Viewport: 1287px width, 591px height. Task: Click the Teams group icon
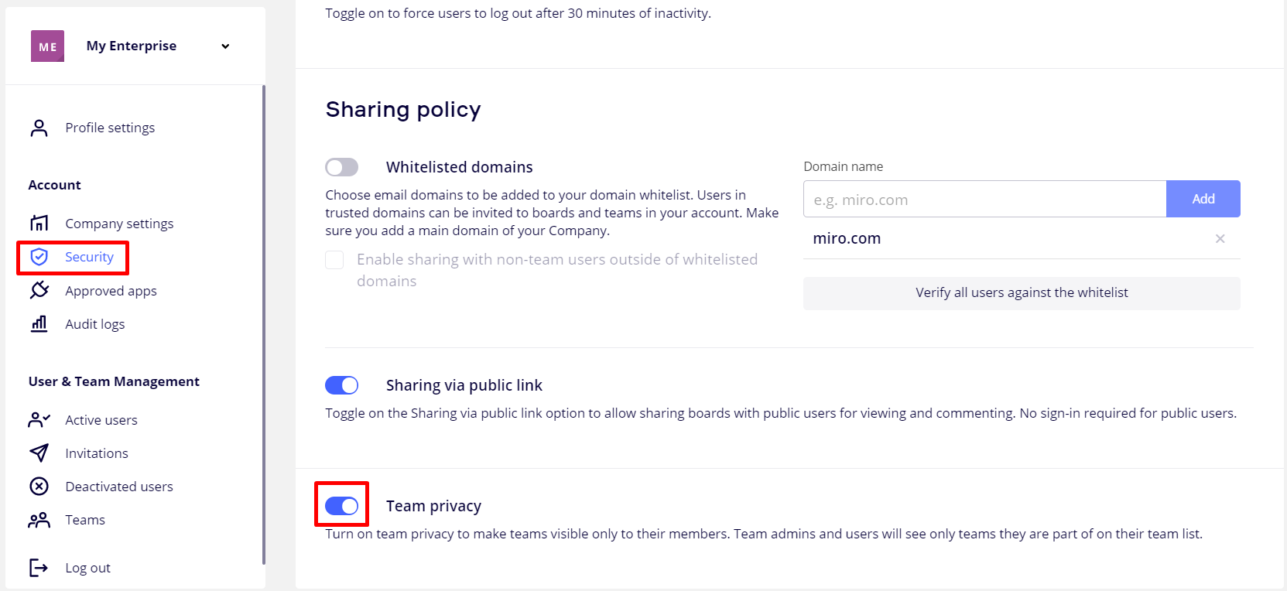point(39,520)
